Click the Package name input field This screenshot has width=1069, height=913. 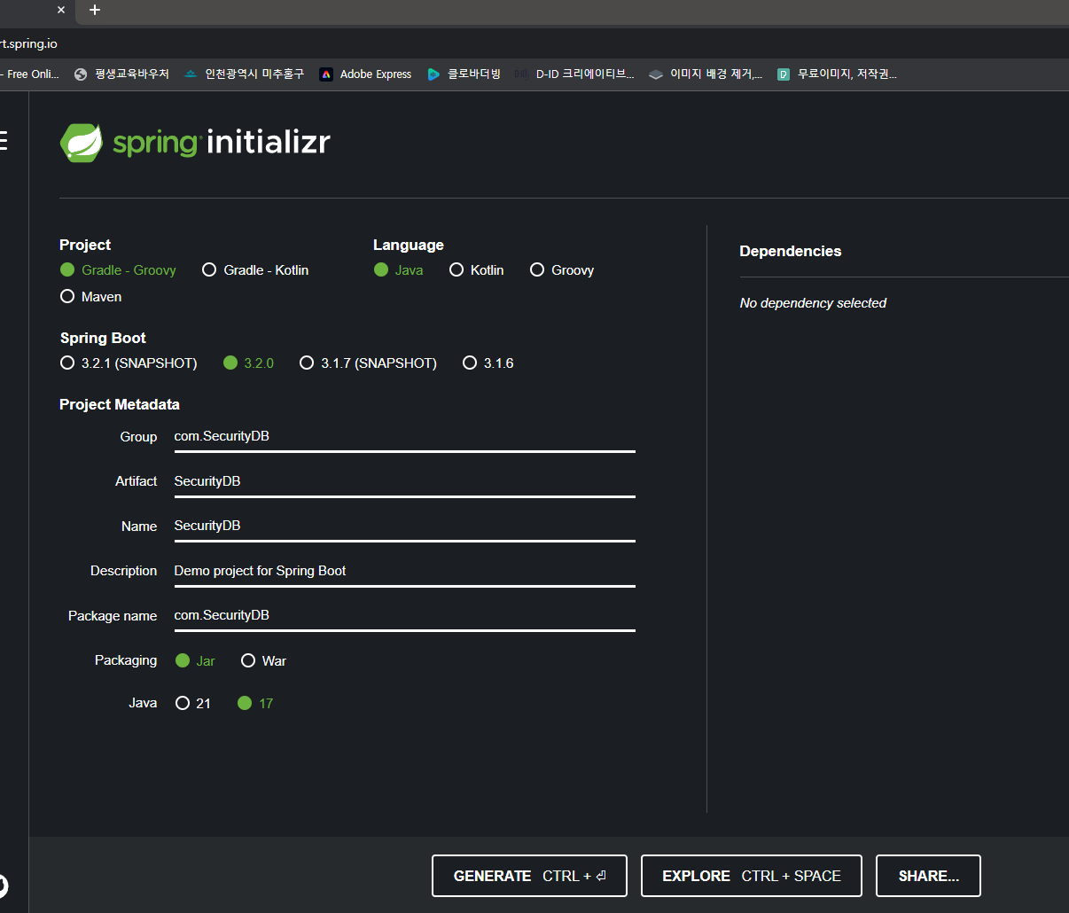404,615
